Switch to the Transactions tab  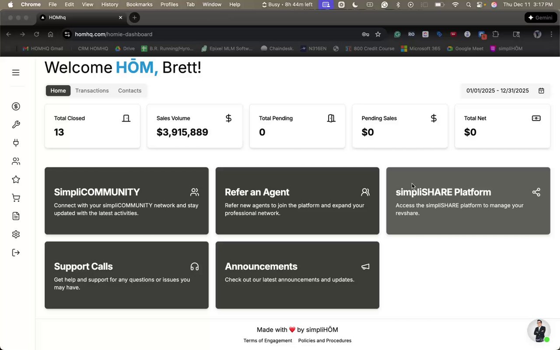92,91
